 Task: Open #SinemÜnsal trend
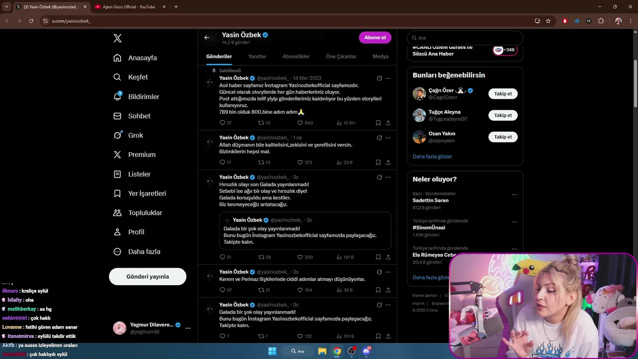429,227
